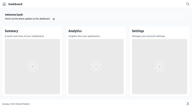Click 'Manage your account settings' description
This screenshot has height=108, width=192.
148,36
